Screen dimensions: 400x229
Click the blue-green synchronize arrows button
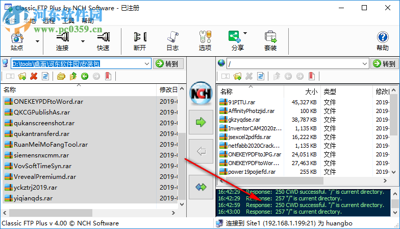[x=201, y=187]
